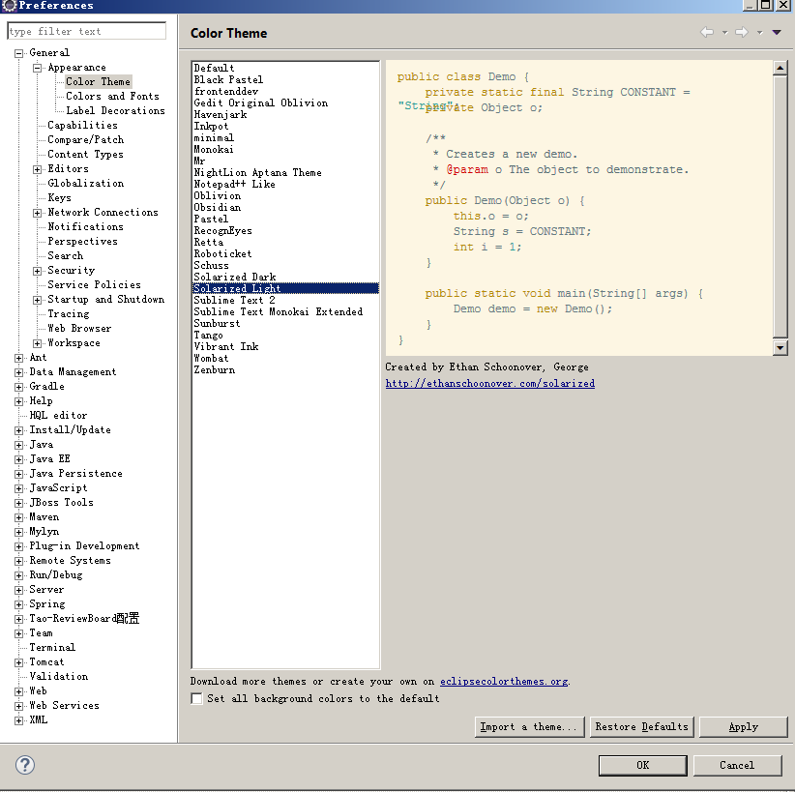This screenshot has width=795, height=792.
Task: Select Keys in the preferences tree
Action: [59, 198]
